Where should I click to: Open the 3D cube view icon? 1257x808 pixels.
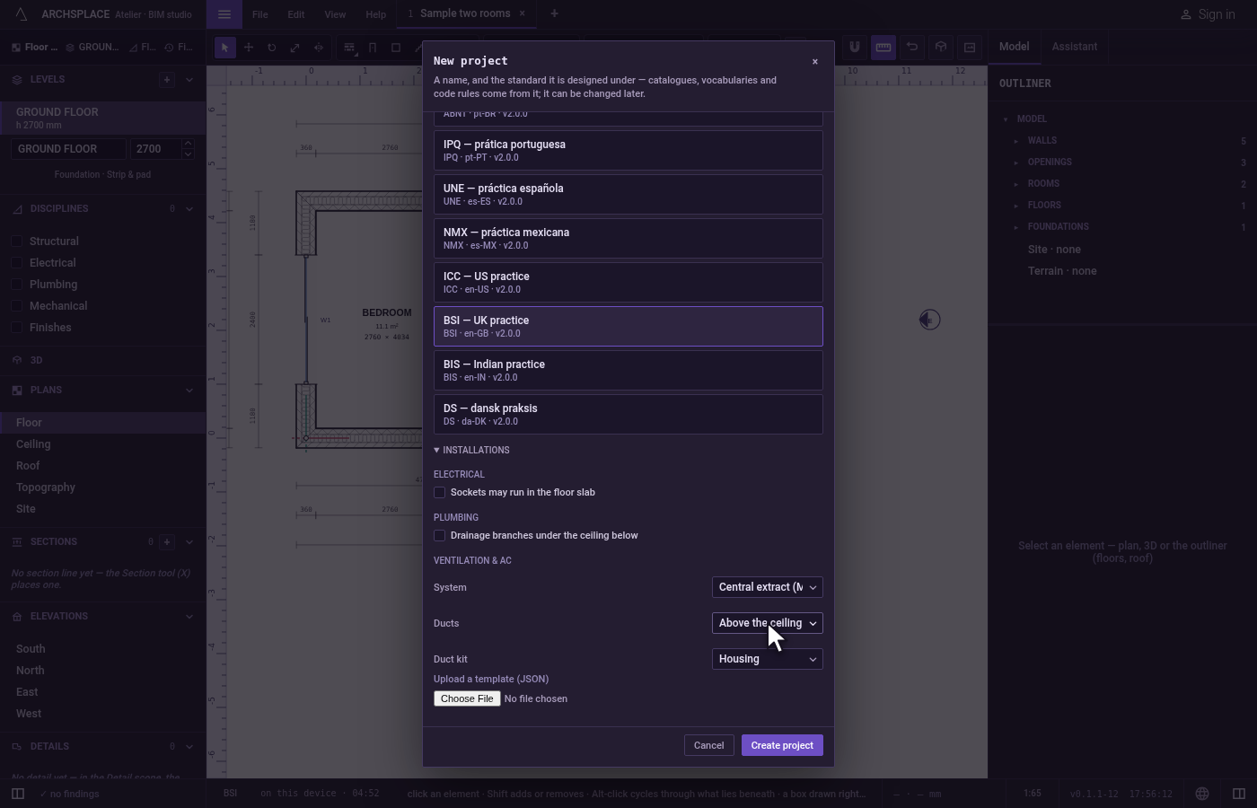pos(941,47)
